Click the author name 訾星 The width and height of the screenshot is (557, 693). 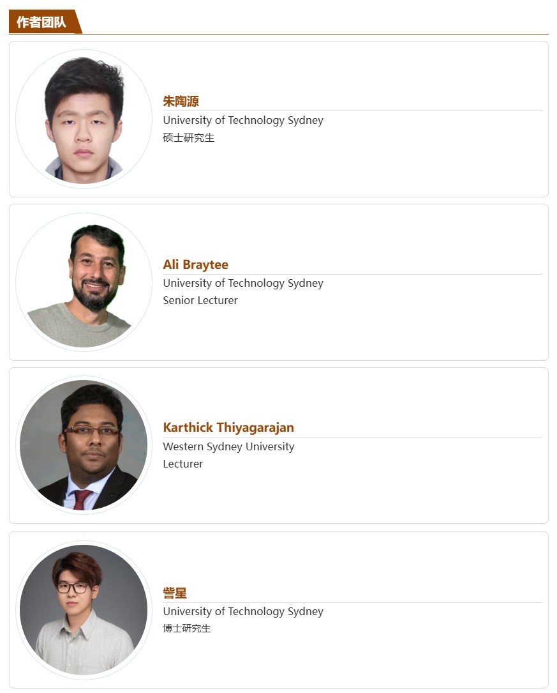tap(174, 593)
